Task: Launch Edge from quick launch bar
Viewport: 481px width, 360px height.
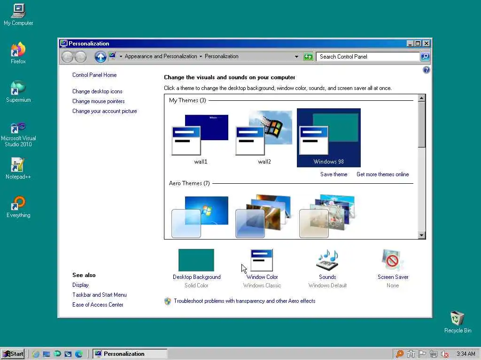Action: pyautogui.click(x=79, y=354)
